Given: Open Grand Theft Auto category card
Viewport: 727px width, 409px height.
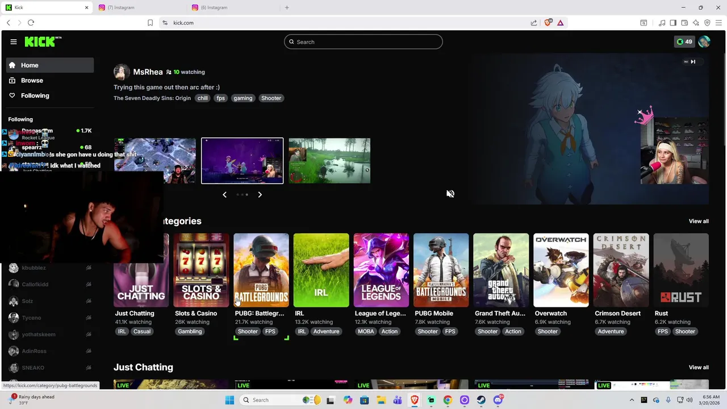Looking at the screenshot, I should (x=501, y=270).
